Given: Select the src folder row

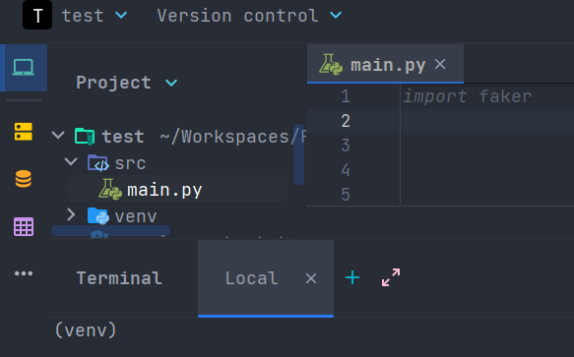Looking at the screenshot, I should (x=177, y=163).
